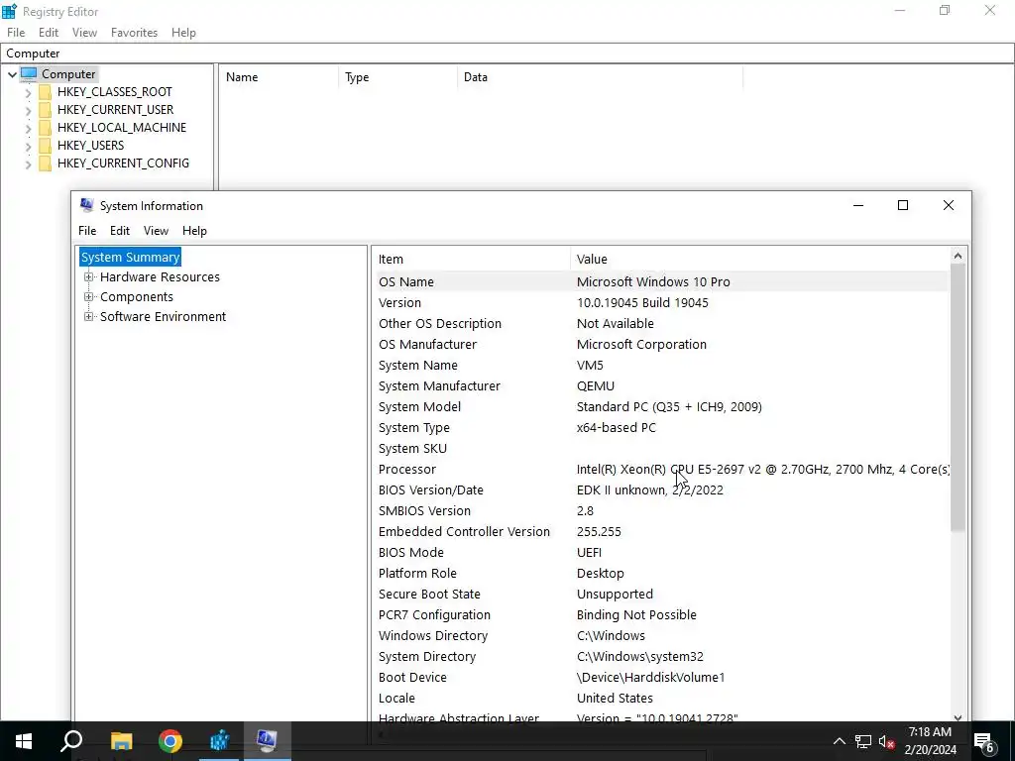Click the Data column header in Registry Editor
The width and height of the screenshot is (1015, 761).
pyautogui.click(x=600, y=77)
